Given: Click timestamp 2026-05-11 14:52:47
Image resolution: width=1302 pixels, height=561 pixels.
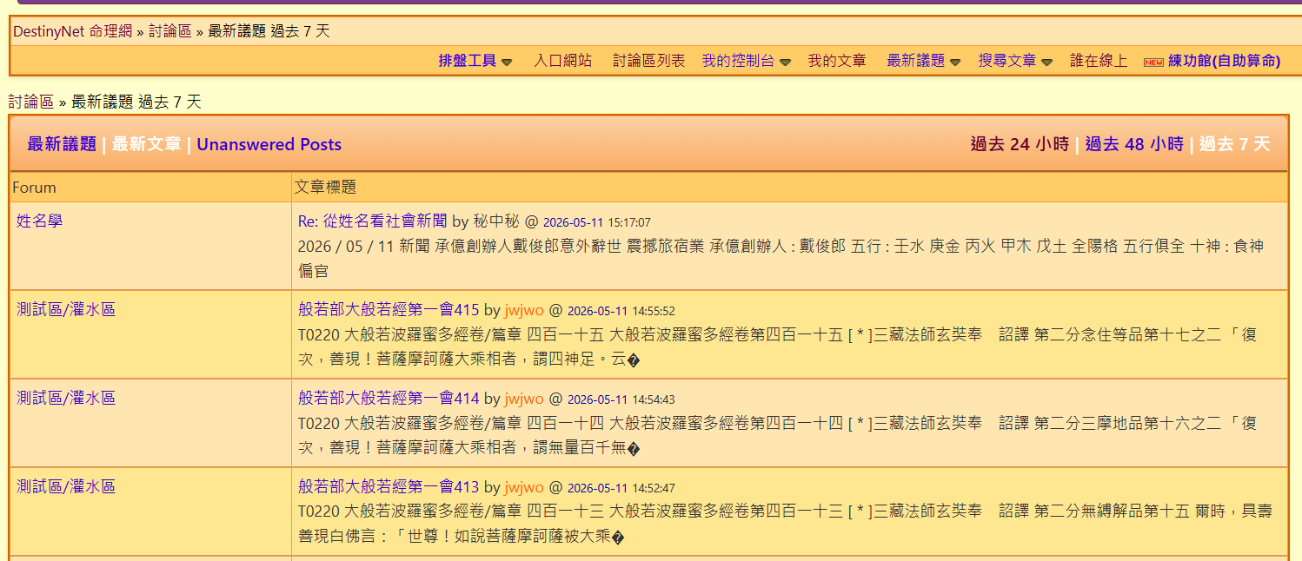Looking at the screenshot, I should [621, 488].
